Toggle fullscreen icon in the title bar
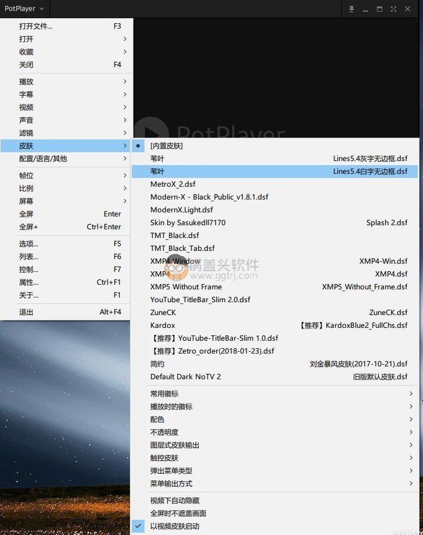The height and width of the screenshot is (535, 423). [x=393, y=9]
